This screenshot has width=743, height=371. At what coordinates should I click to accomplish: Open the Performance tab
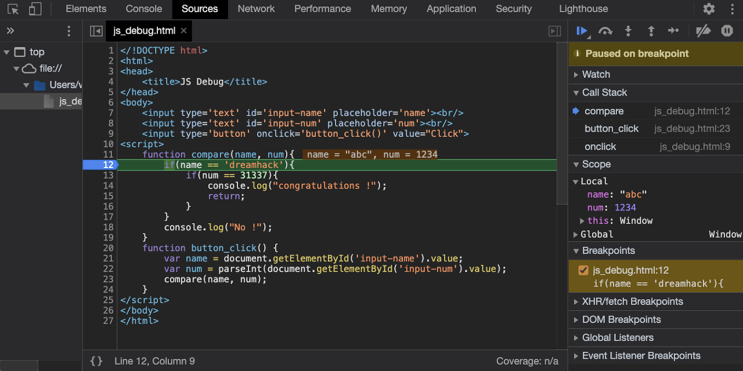pos(323,9)
